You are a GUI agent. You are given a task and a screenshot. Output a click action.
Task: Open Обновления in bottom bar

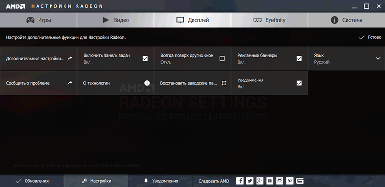tap(32, 181)
